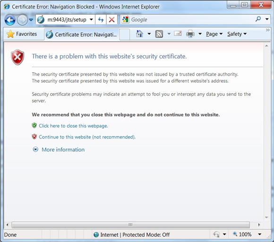The height and width of the screenshot is (242, 274).
Task: Expand the More information section
Action: pyautogui.click(x=35, y=149)
